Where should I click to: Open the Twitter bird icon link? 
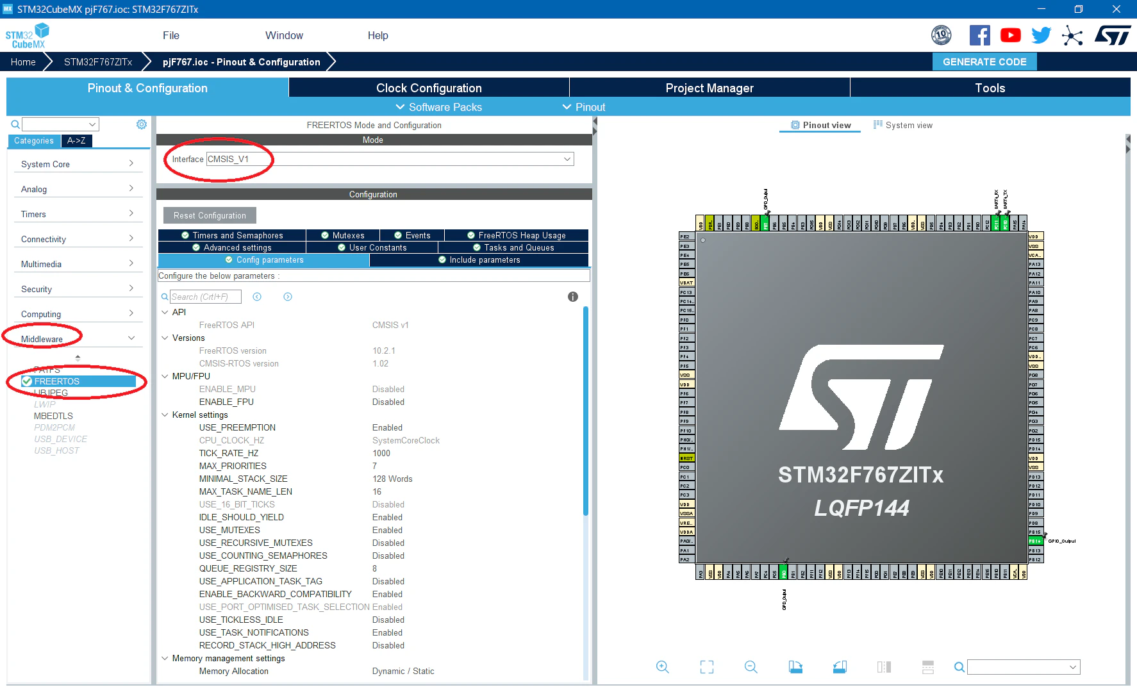1041,35
